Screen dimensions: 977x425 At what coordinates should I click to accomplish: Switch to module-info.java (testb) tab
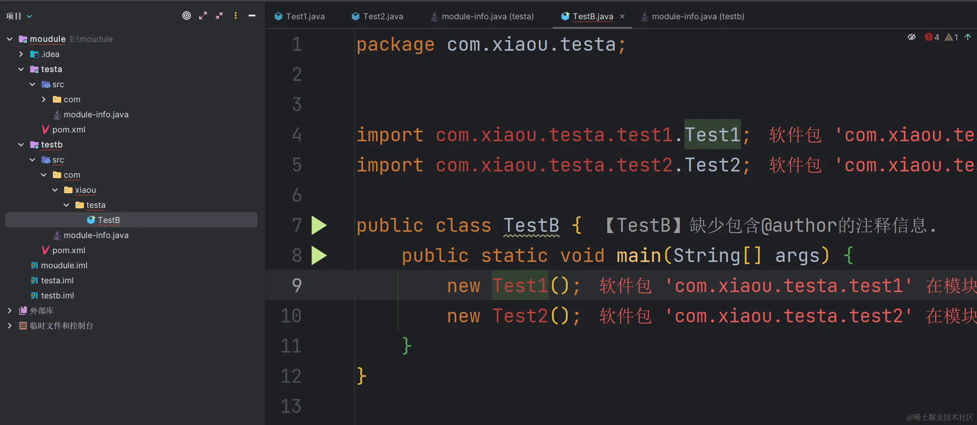pyautogui.click(x=692, y=16)
